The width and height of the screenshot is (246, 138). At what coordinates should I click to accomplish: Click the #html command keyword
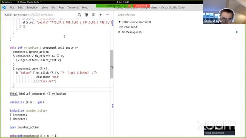click(x=14, y=94)
